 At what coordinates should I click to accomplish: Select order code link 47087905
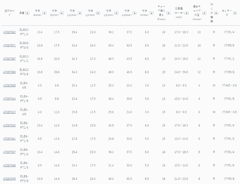9,85
